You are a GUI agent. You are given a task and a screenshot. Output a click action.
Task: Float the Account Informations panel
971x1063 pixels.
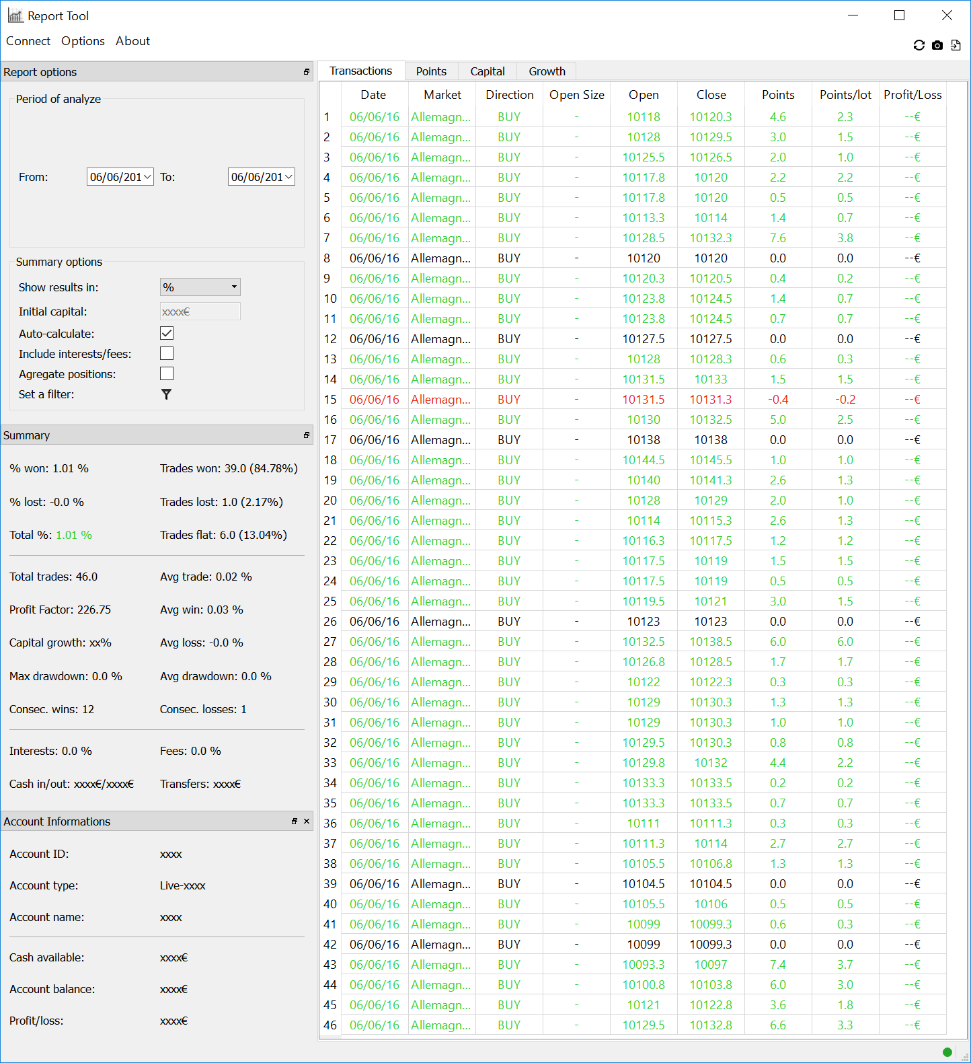click(x=295, y=821)
